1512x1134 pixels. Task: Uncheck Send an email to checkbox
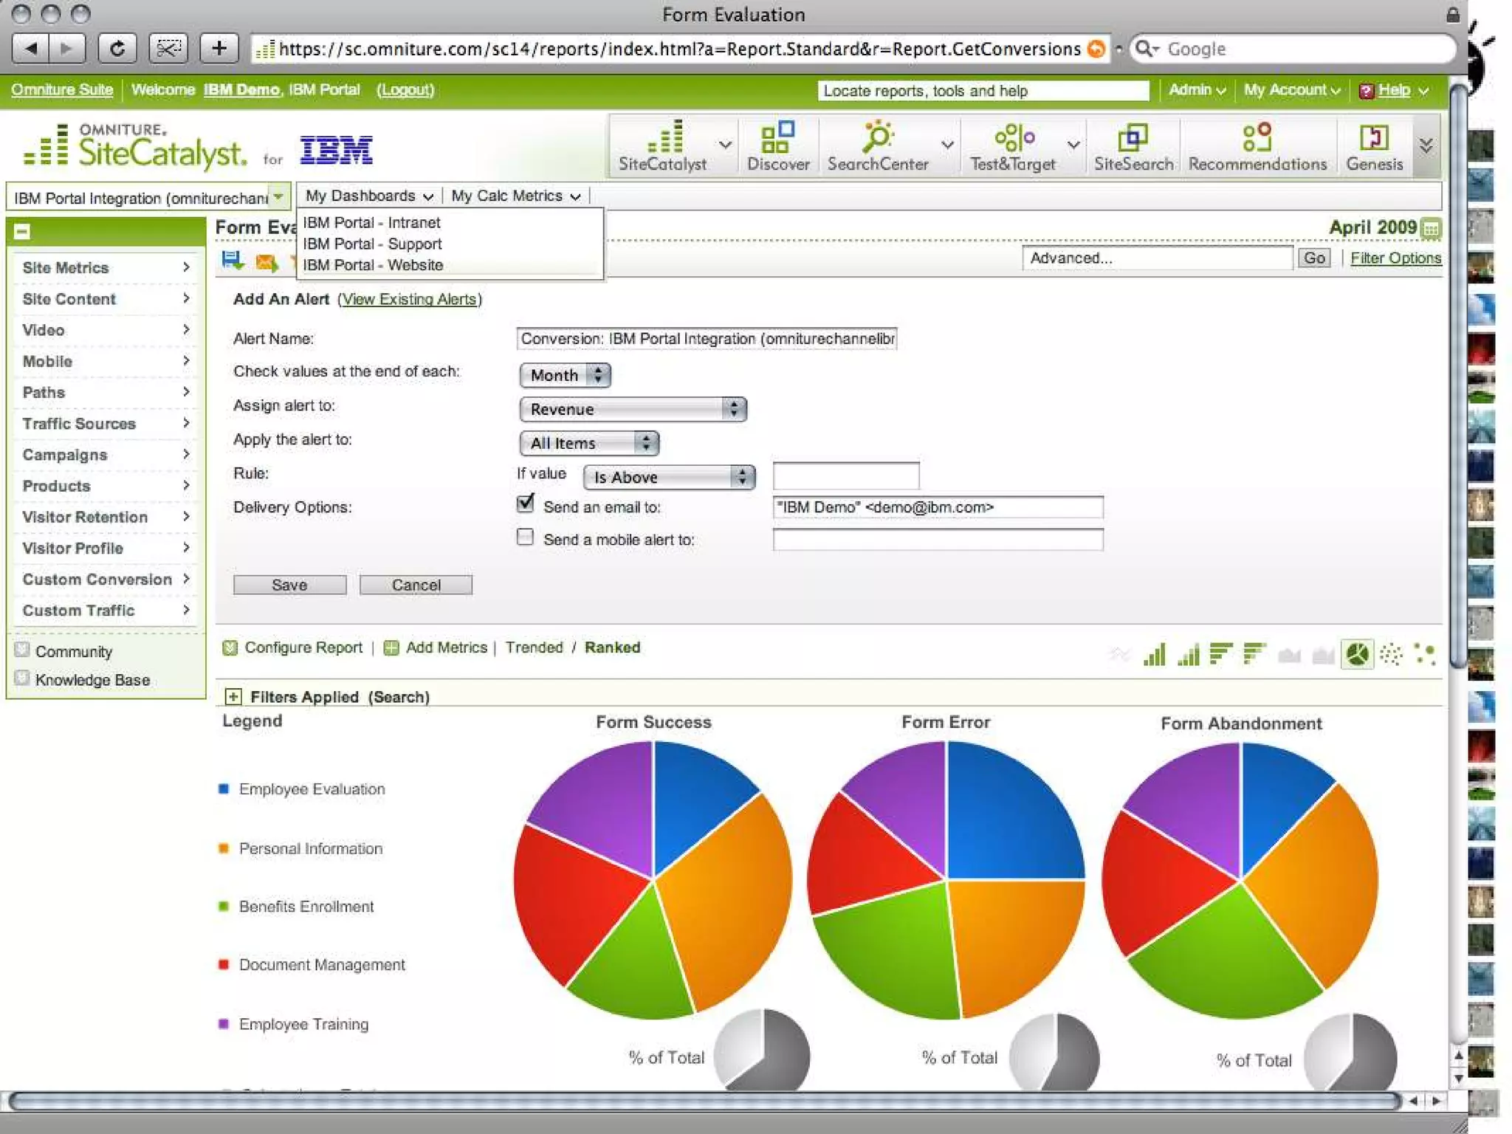[x=525, y=504]
